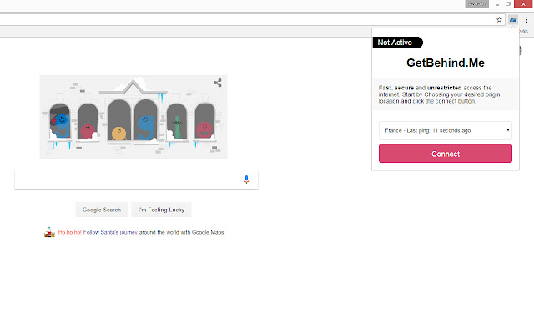Share the Google Doodle via share icon
The width and height of the screenshot is (534, 334).
pos(217,83)
